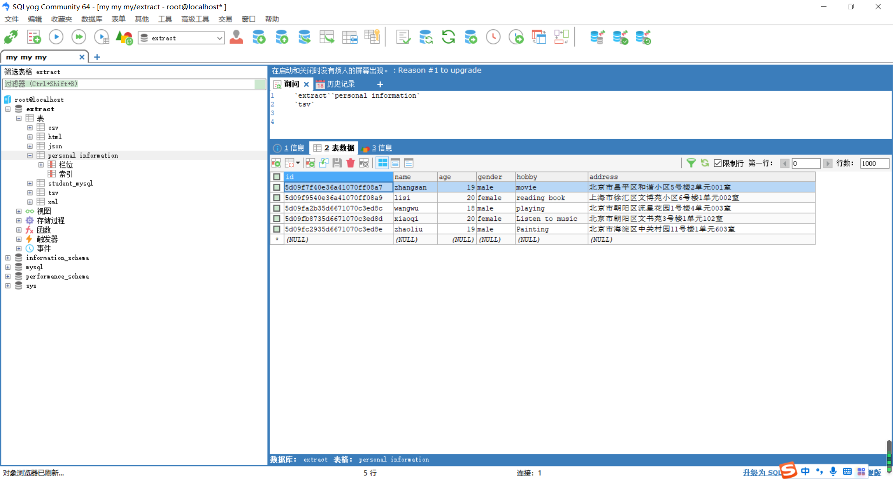Image resolution: width=893 pixels, height=479 pixels.
Task: Save changes with the floppy disk icon
Action: [x=337, y=163]
